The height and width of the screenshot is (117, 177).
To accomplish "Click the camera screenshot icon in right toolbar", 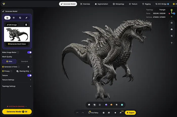I will point(172,29).
